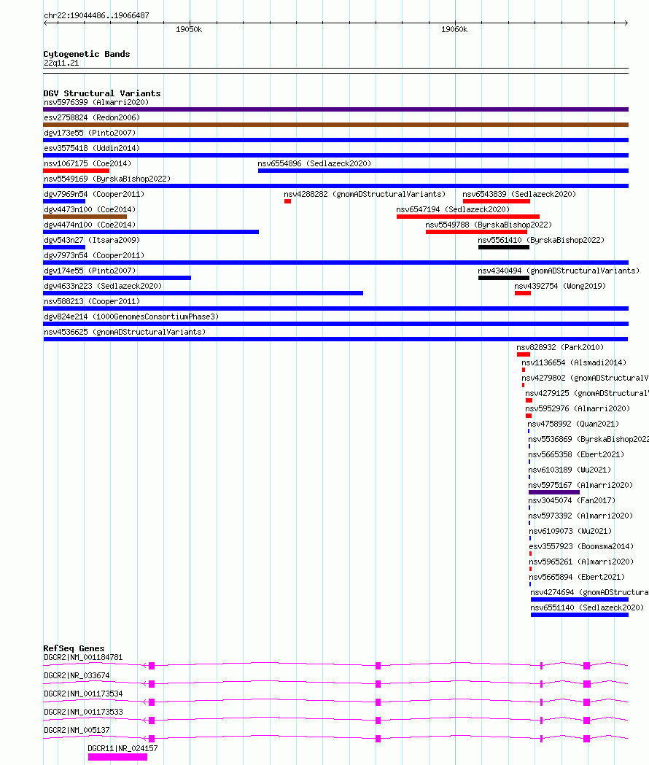Image resolution: width=649 pixels, height=765 pixels.
Task: Click the 19050k ruler tick label
Action: tap(189, 30)
